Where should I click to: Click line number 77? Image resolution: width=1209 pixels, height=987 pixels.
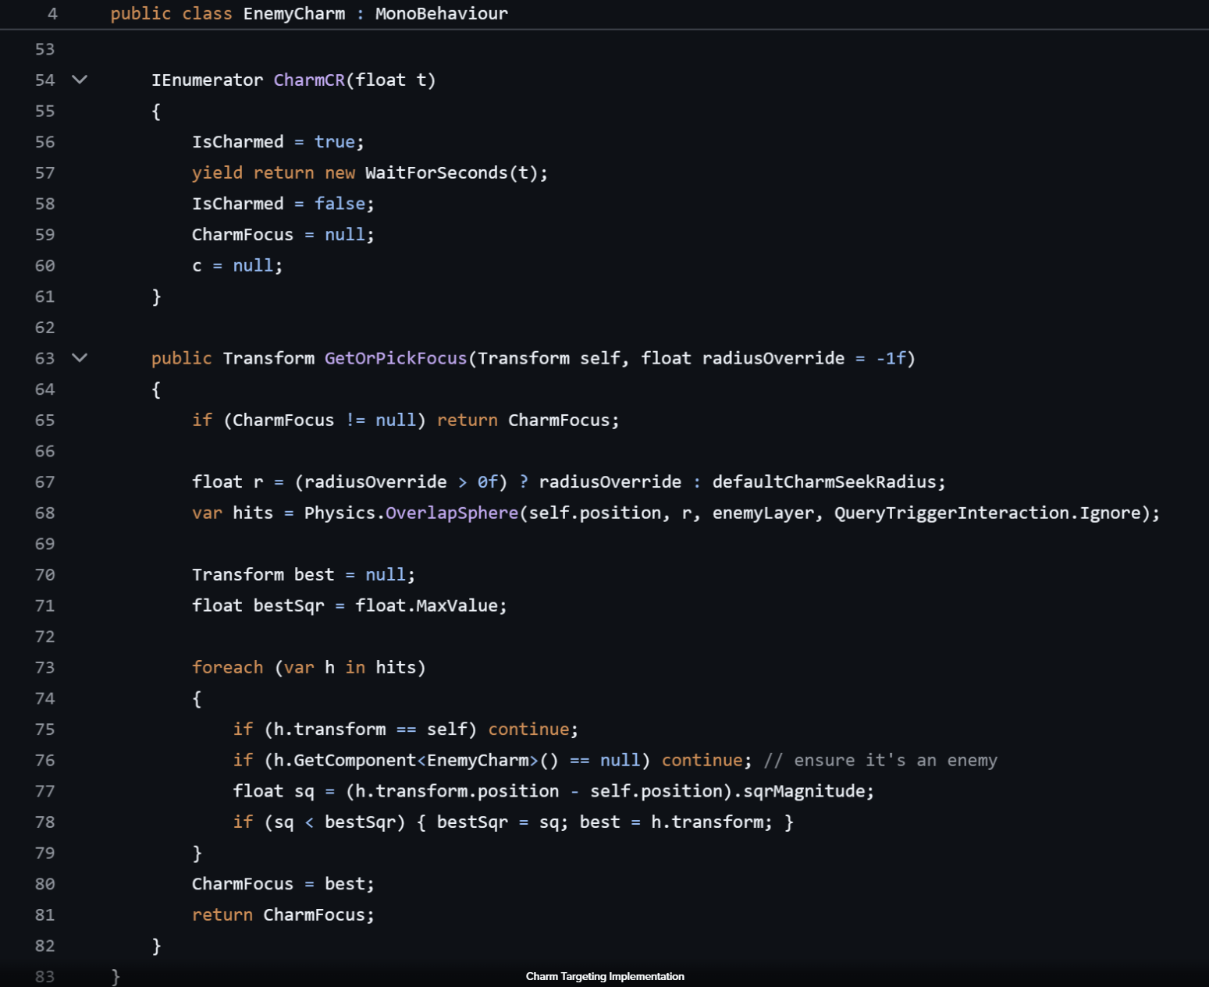click(45, 790)
